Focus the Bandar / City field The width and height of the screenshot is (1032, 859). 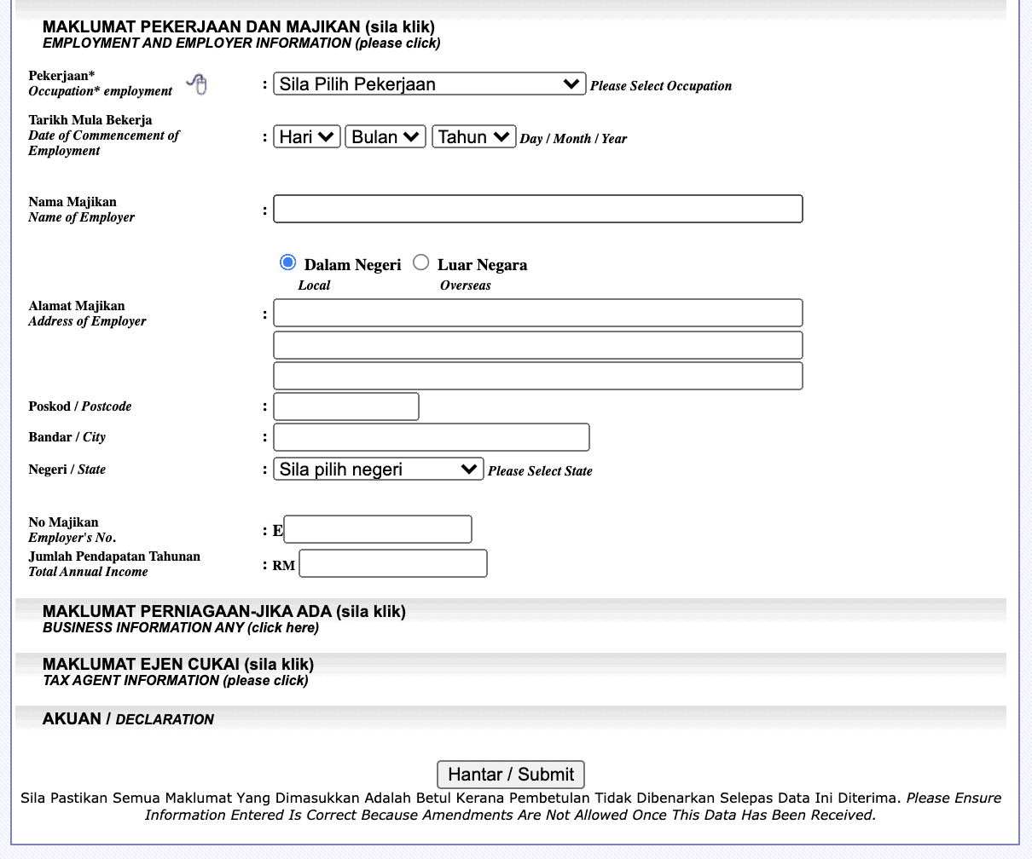tap(432, 437)
